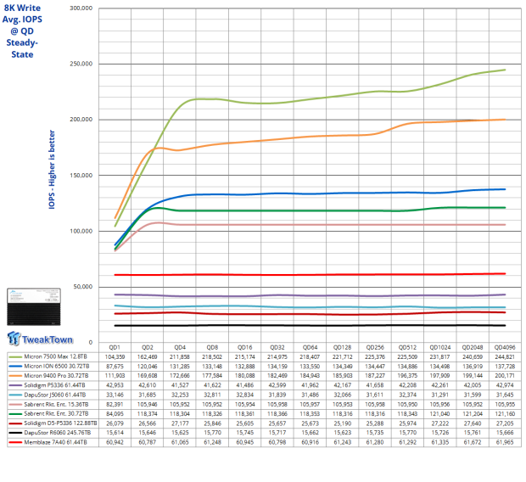Click the 150,000 y-axis label
Screen dimensions: 526x482
(x=81, y=175)
